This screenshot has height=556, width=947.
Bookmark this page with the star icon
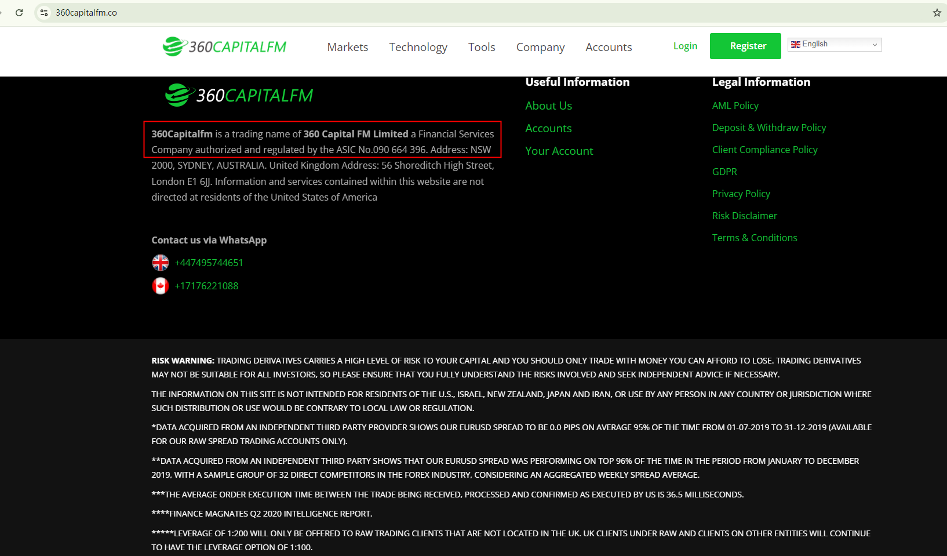pyautogui.click(x=937, y=13)
